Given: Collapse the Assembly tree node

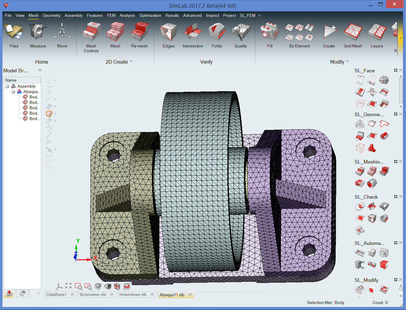Looking at the screenshot, I should click(x=7, y=86).
